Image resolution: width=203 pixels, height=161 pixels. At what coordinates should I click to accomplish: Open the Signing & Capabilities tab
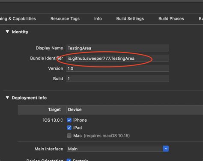pos(18,19)
